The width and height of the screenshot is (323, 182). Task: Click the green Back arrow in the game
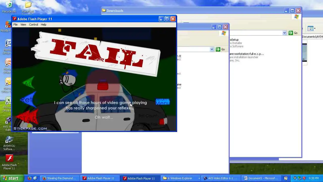tap(29, 83)
